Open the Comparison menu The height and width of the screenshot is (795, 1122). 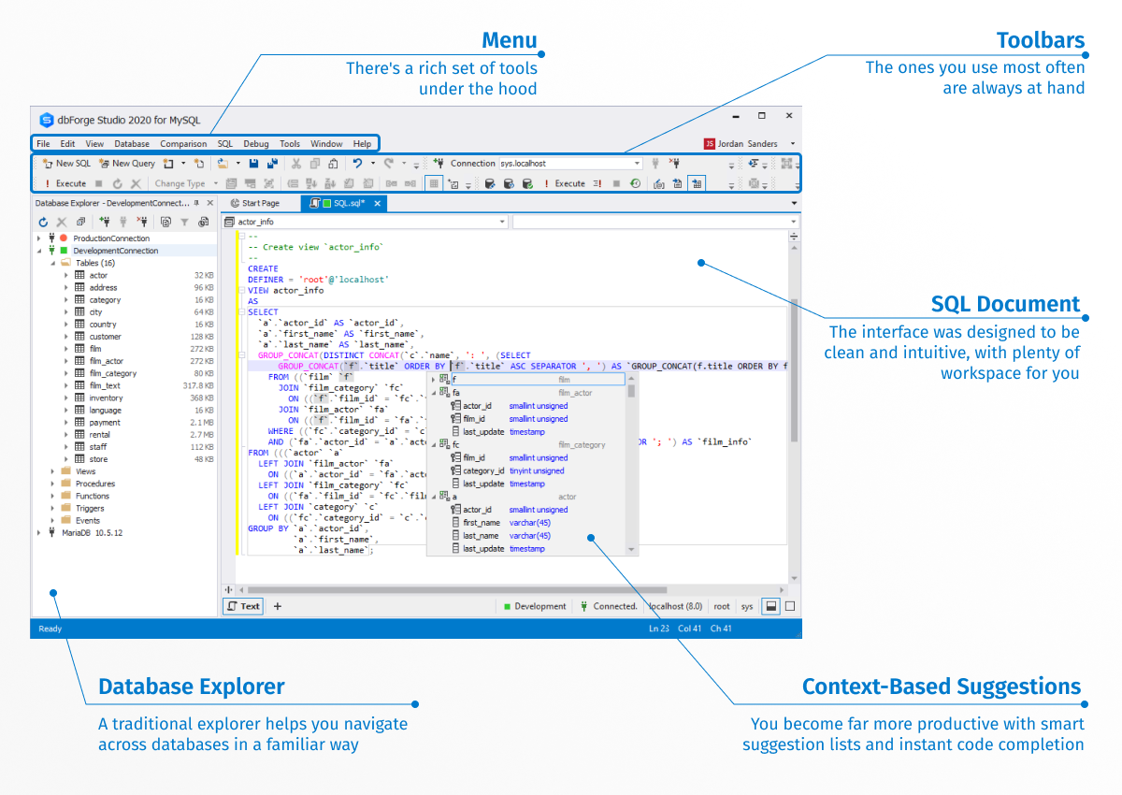tap(183, 144)
